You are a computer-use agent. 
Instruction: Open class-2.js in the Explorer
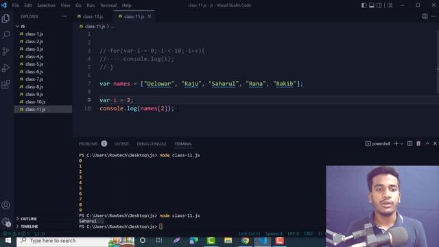pos(43,41)
